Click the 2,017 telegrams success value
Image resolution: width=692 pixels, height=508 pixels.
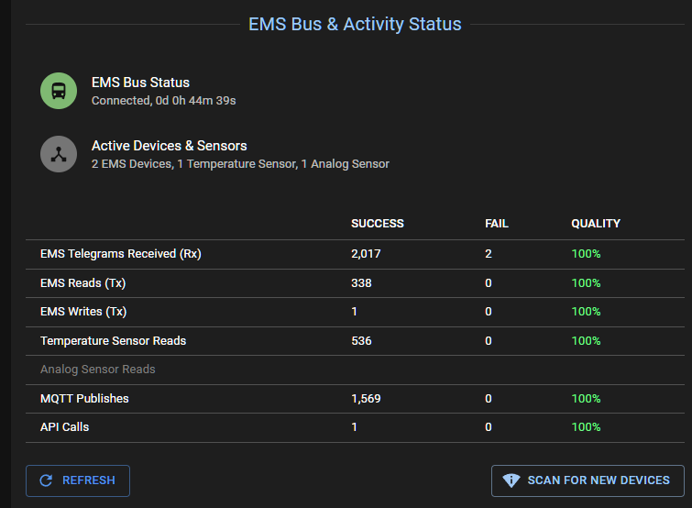366,254
